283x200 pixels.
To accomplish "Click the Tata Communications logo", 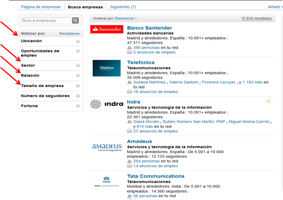I will (x=107, y=182).
